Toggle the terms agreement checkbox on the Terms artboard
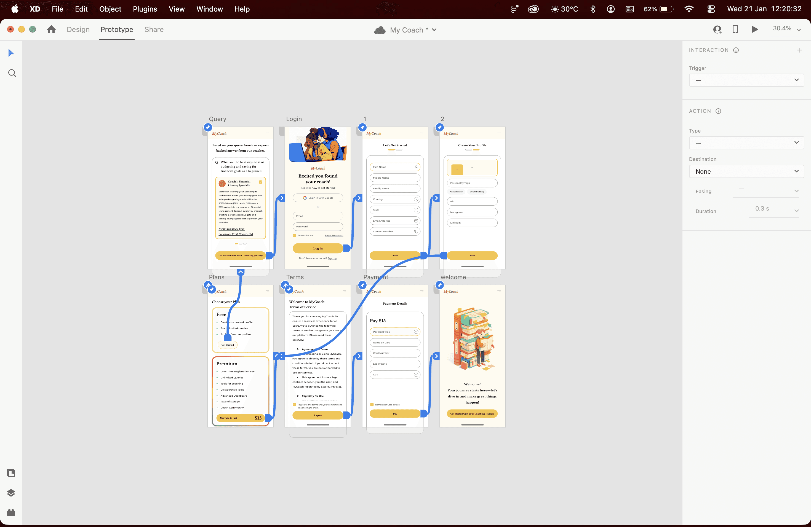The image size is (811, 527). (x=295, y=405)
